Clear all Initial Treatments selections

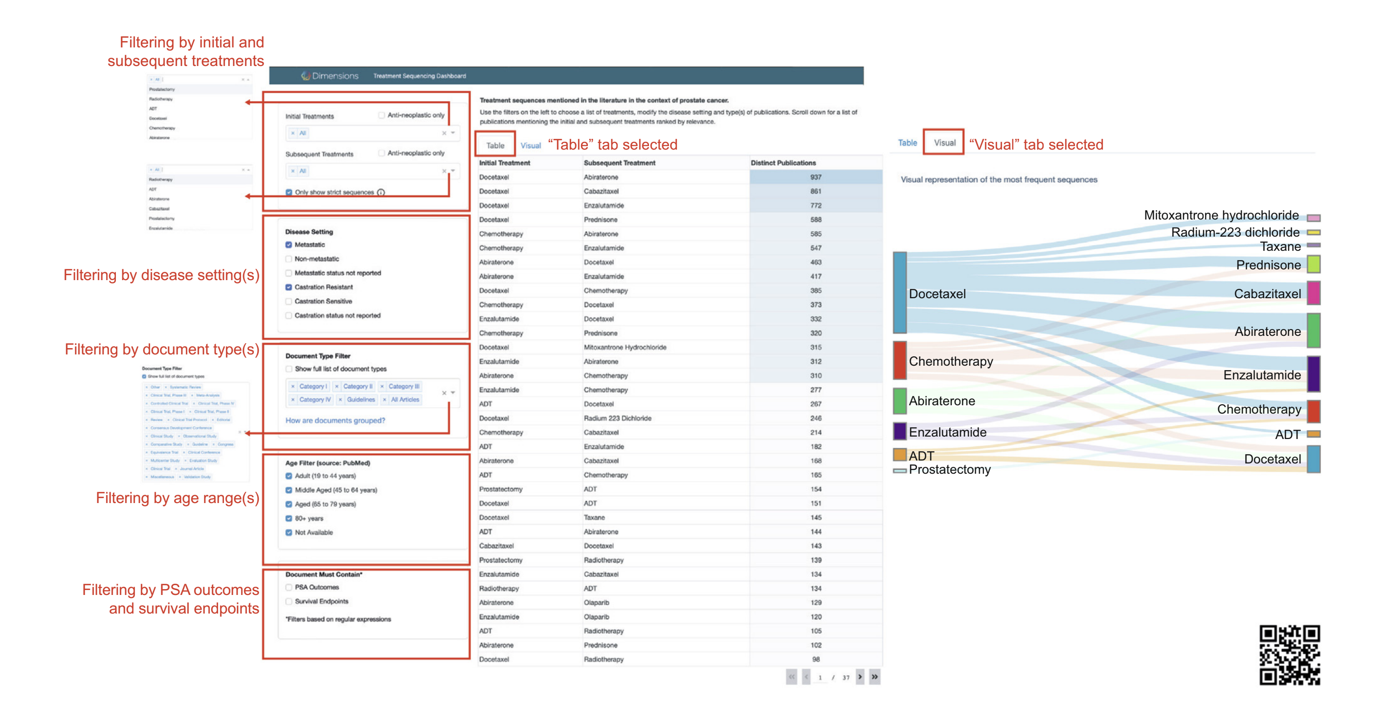coord(444,133)
